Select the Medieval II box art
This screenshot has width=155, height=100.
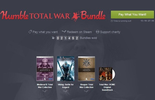click(x=45, y=68)
